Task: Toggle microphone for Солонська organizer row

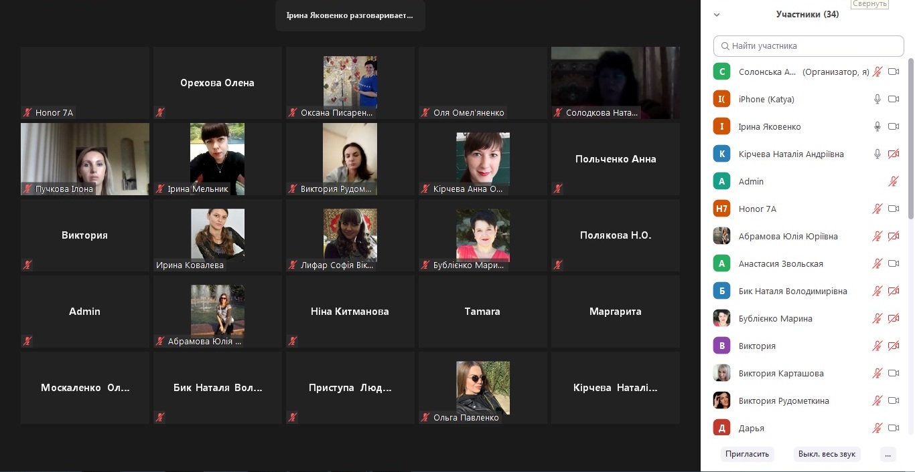Action: point(877,72)
